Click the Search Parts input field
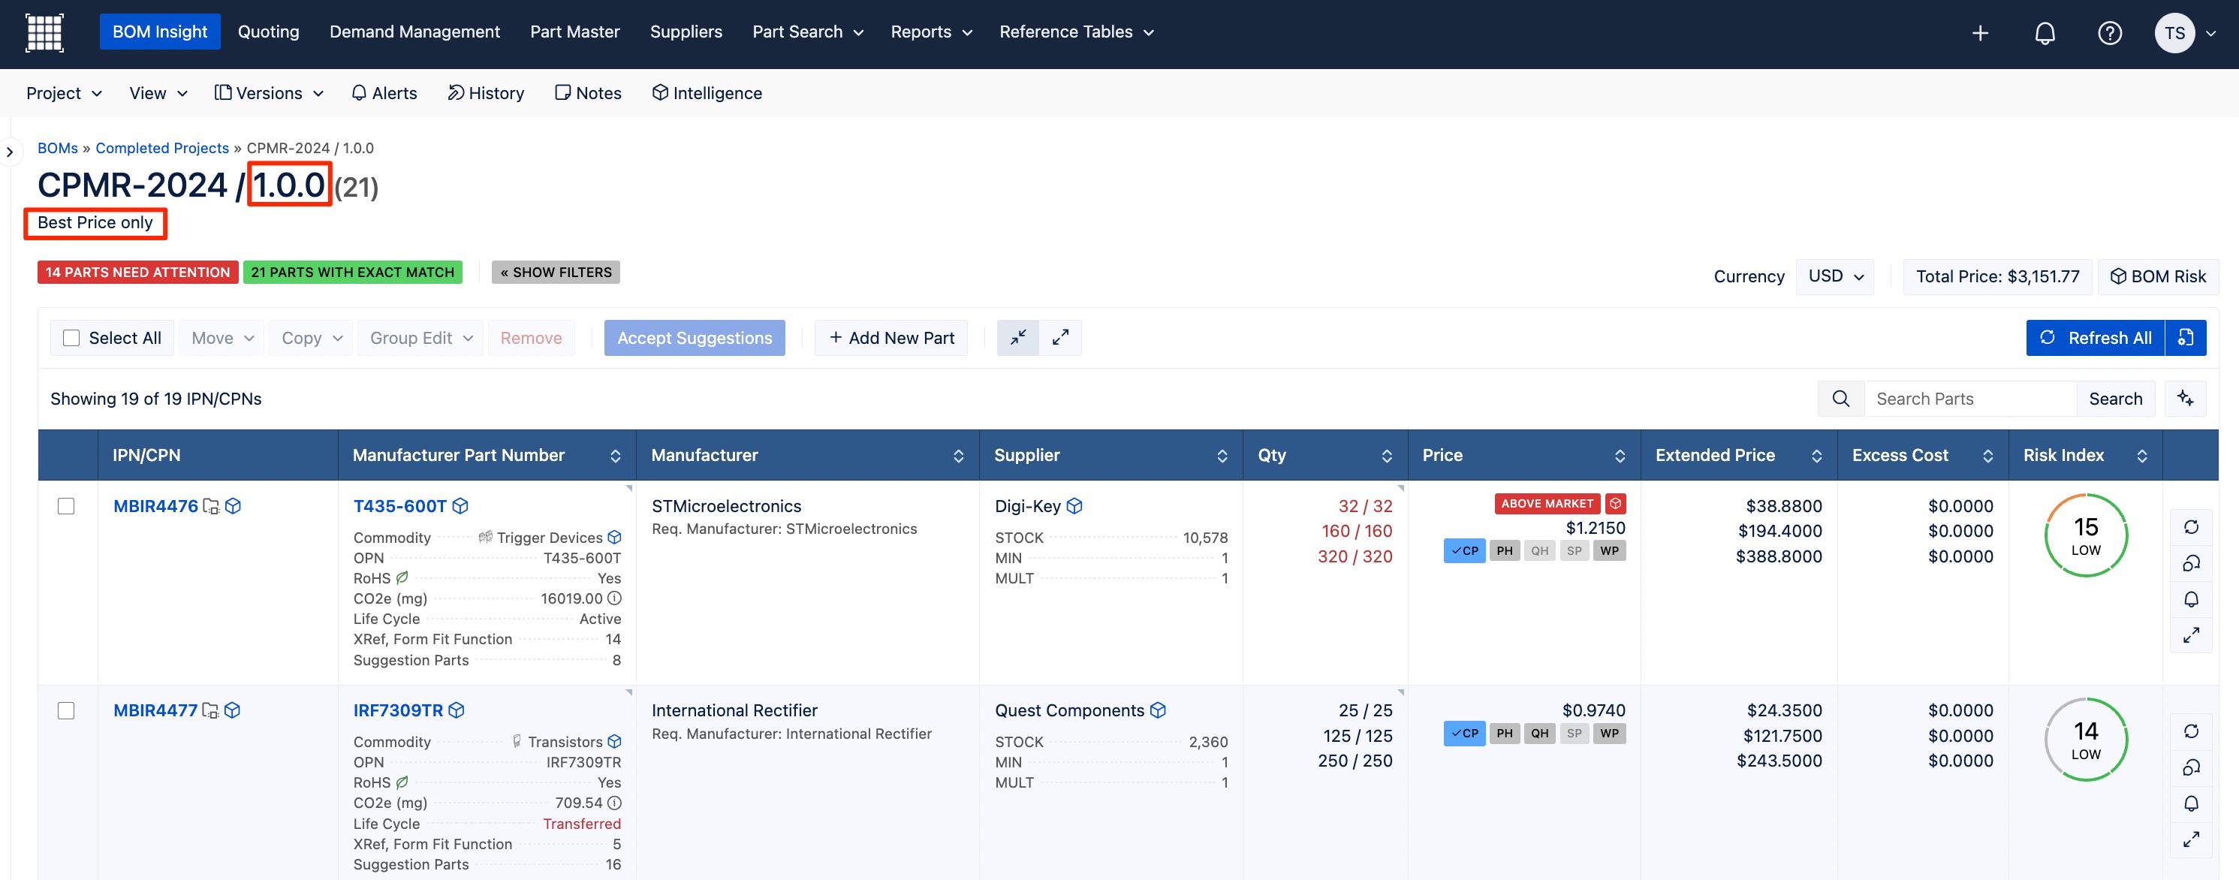 (1969, 398)
